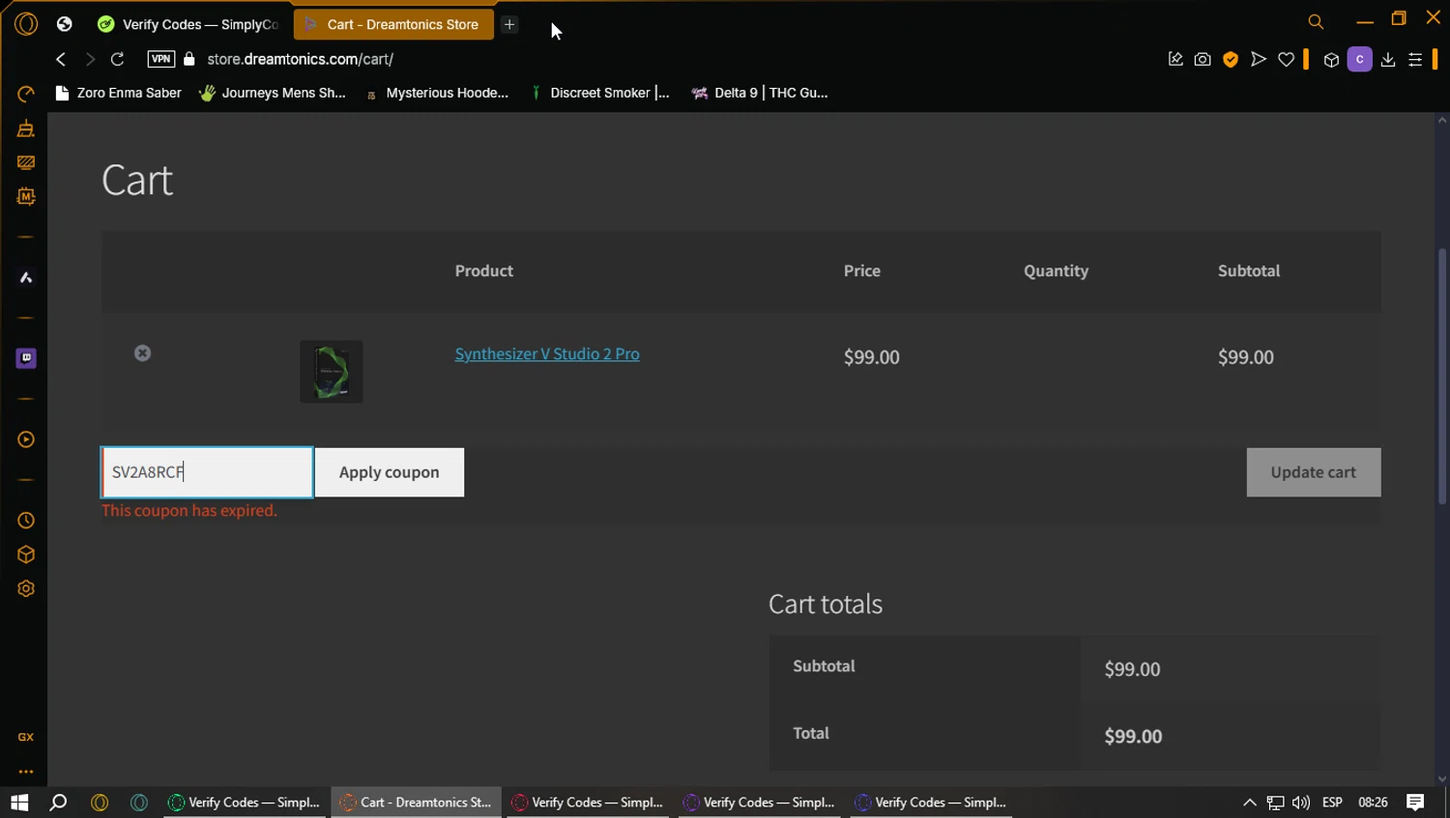The height and width of the screenshot is (818, 1450).
Task: Open browsing History clock icon in sidebar
Action: (26, 521)
